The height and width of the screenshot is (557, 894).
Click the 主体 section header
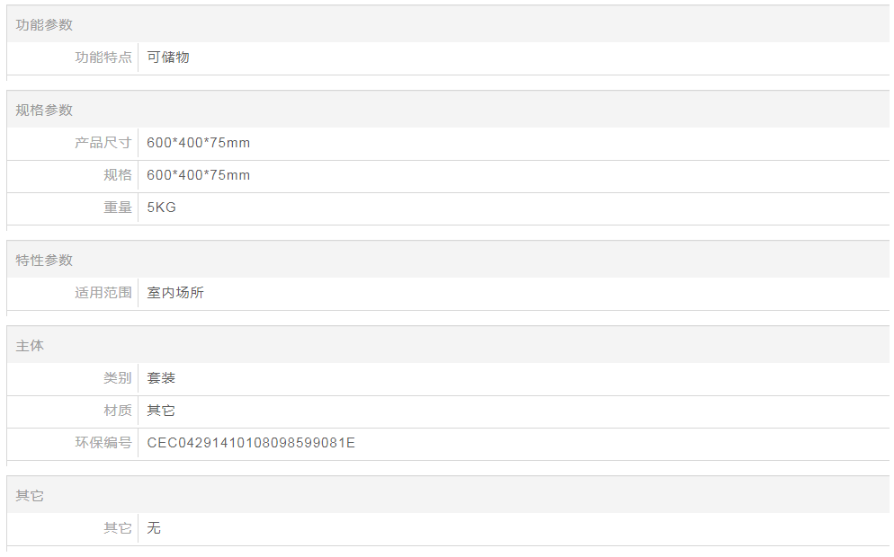click(30, 346)
